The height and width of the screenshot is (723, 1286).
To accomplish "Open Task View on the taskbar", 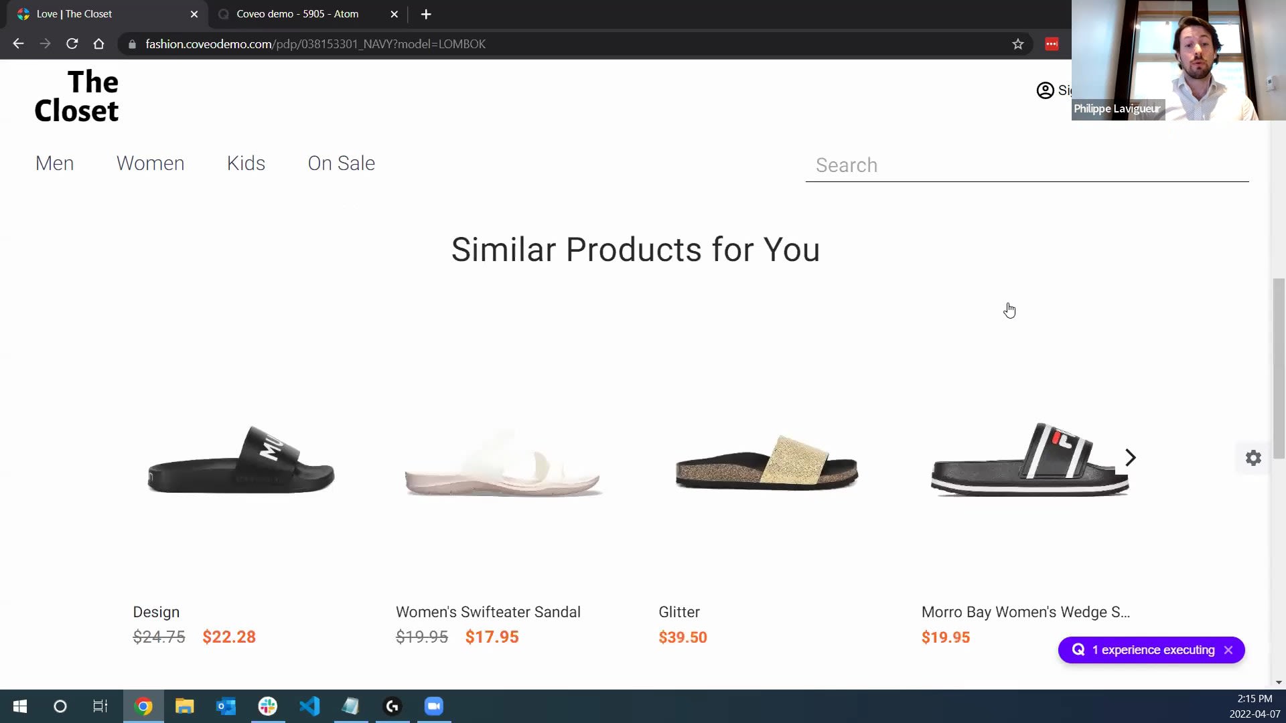I will (x=100, y=706).
